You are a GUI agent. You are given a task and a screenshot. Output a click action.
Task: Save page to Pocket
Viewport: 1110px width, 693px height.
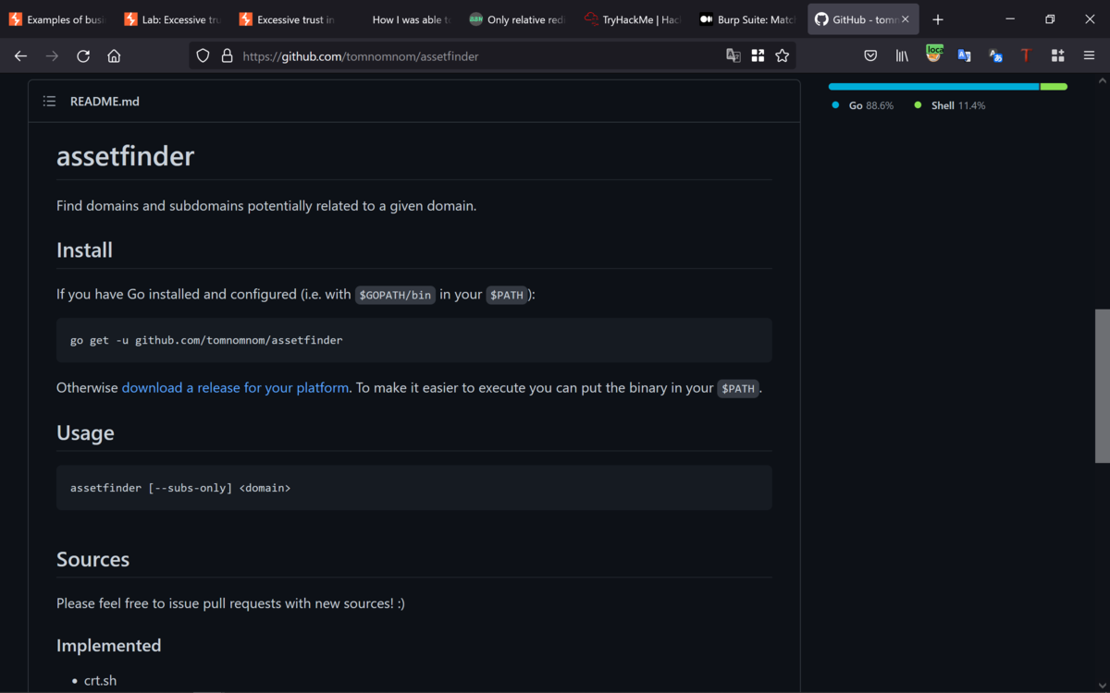click(870, 55)
